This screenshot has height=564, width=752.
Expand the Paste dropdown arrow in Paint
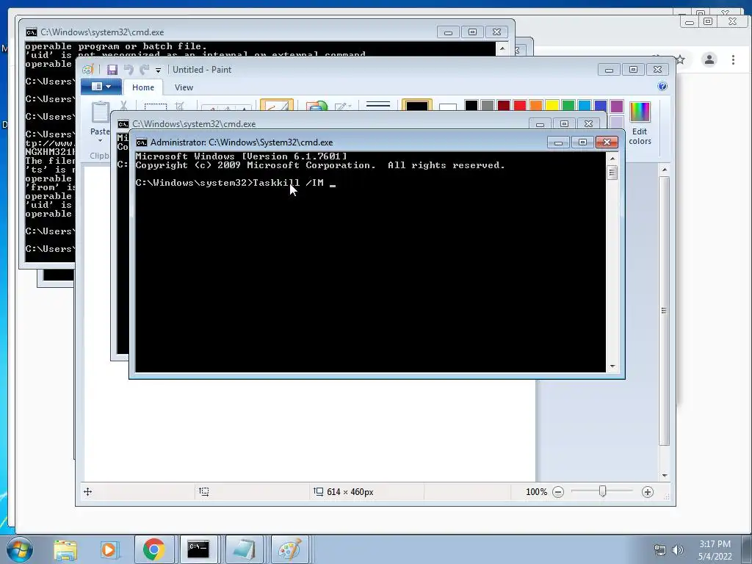(100, 141)
